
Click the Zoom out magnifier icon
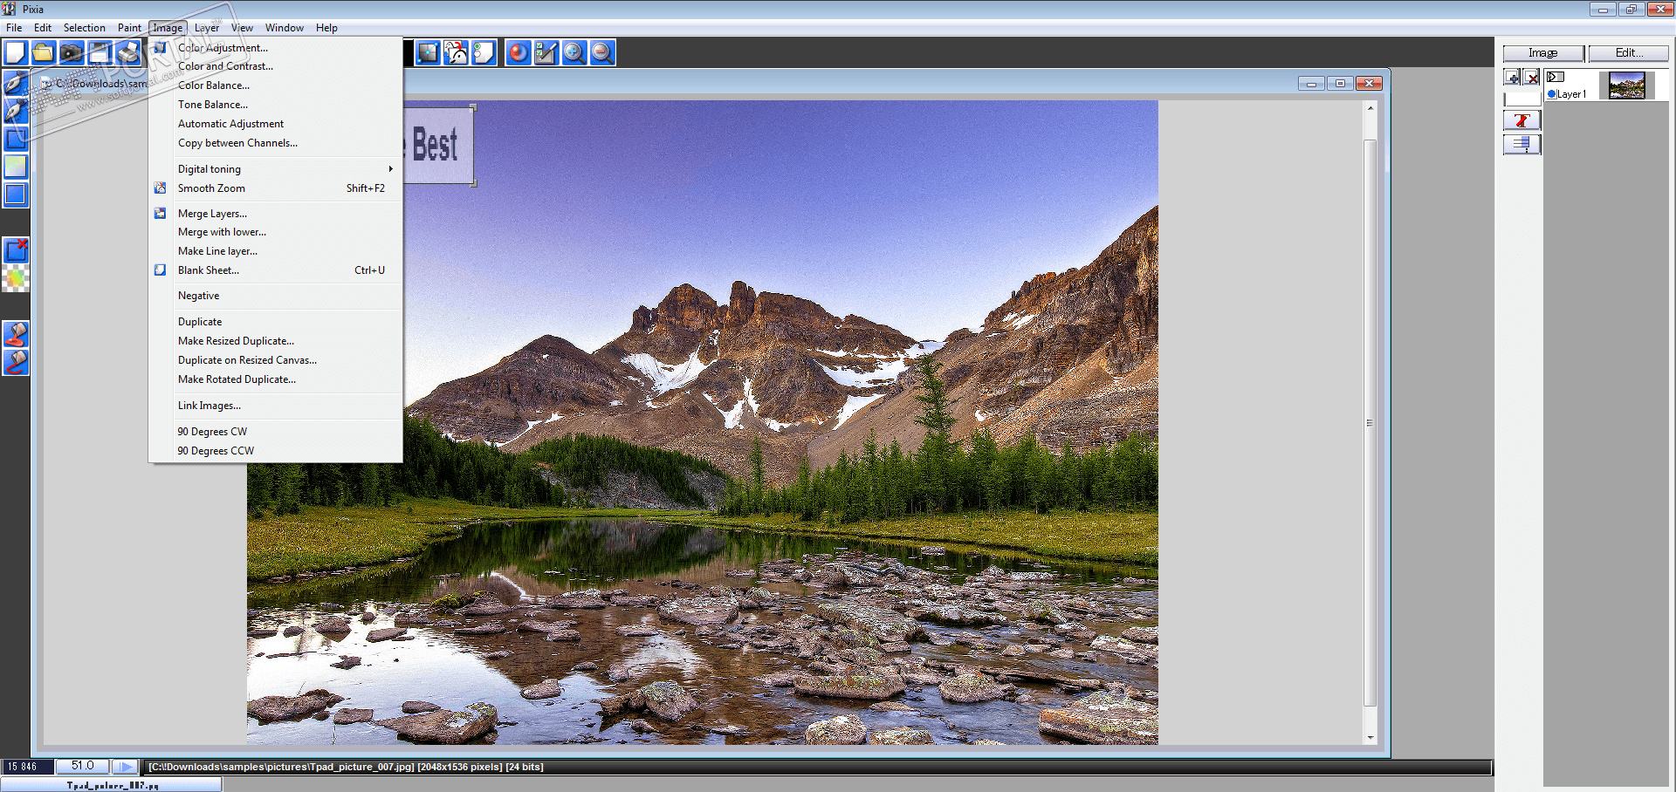coord(602,52)
